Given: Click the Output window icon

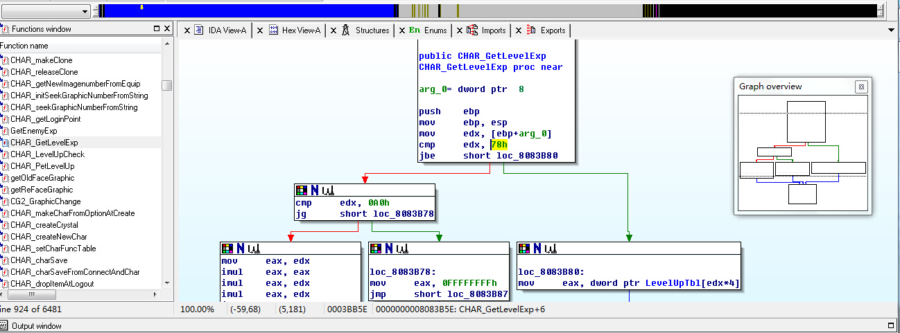Looking at the screenshot, I should tap(5, 326).
